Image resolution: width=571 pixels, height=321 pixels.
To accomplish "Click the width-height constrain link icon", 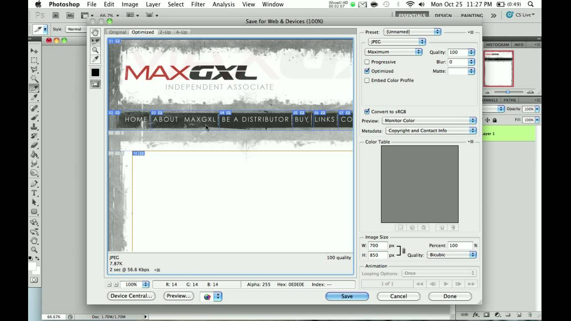I will pyautogui.click(x=404, y=251).
